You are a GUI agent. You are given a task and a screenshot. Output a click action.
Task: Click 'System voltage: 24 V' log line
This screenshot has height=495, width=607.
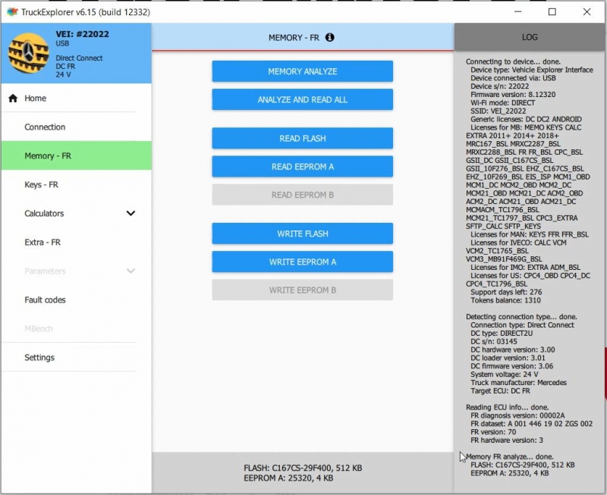coord(504,374)
